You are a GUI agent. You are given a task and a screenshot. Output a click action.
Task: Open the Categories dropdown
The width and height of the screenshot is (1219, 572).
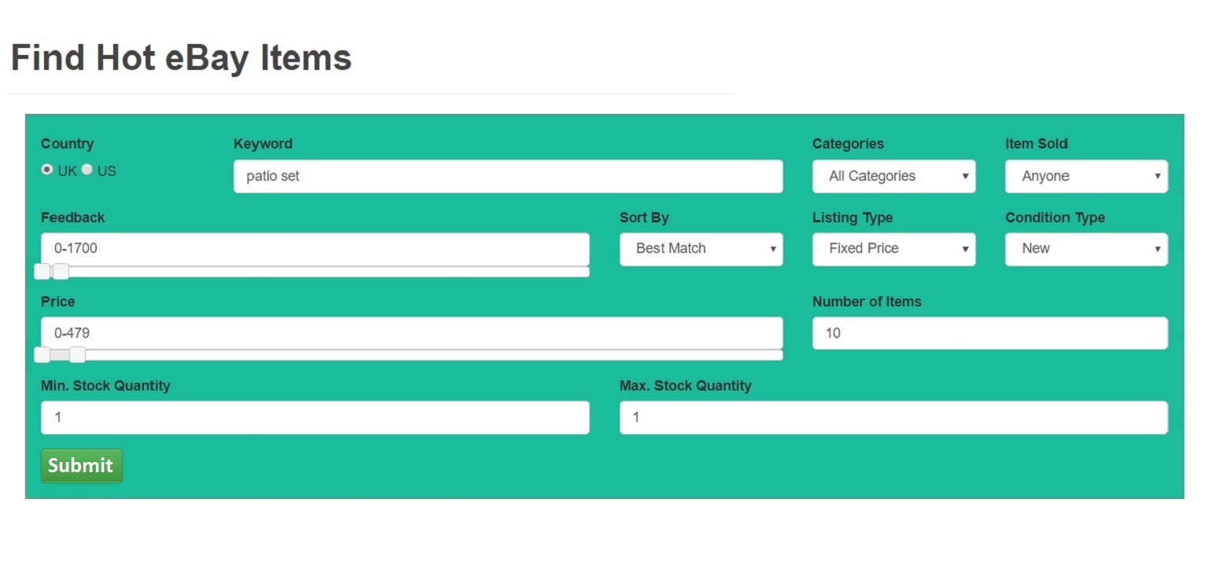click(x=893, y=176)
